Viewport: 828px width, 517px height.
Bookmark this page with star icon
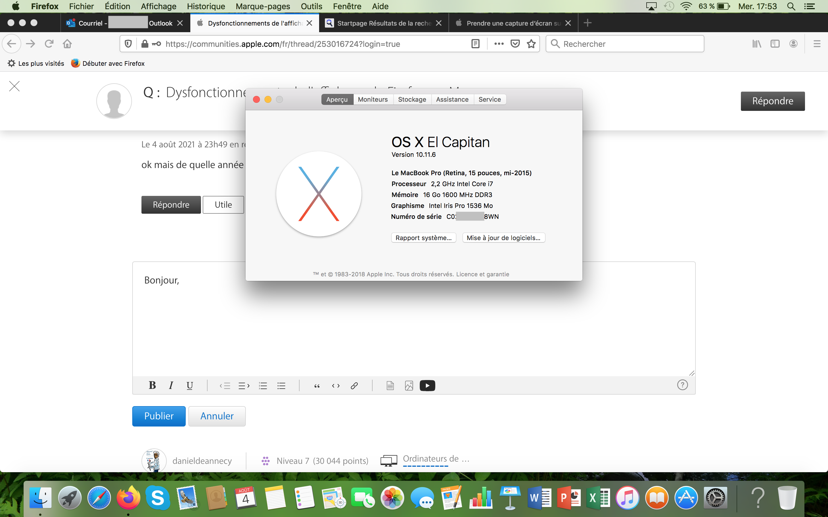click(531, 44)
